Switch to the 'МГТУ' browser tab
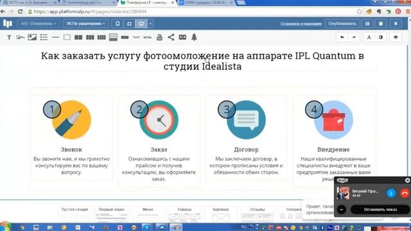The height and width of the screenshot is (231, 411). click(30, 3)
